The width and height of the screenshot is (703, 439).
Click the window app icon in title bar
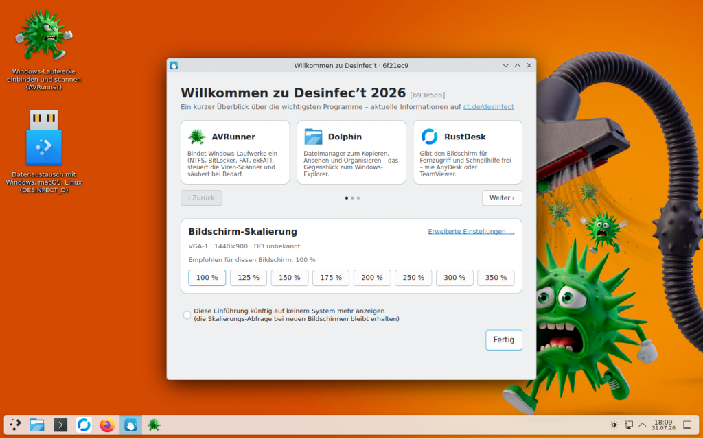pos(174,65)
